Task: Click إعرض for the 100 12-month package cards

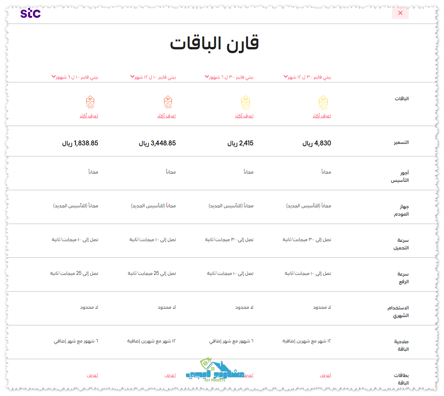Action: (170, 375)
